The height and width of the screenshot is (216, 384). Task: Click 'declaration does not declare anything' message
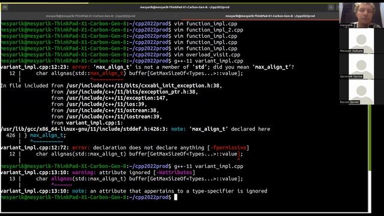(148, 148)
